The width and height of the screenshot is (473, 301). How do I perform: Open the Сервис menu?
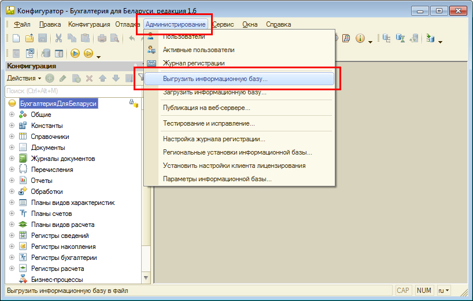[223, 24]
